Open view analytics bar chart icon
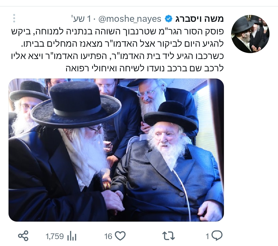 pos(72,236)
